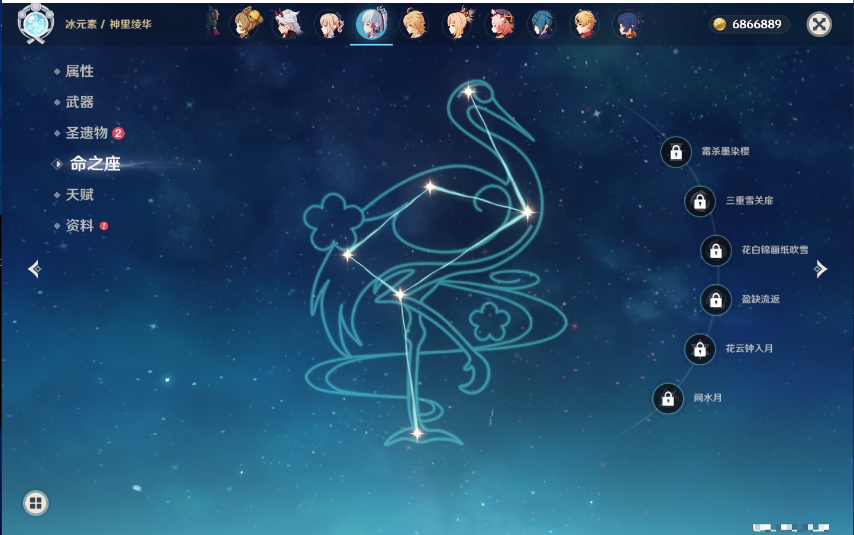This screenshot has width=854, height=535.
Task: Go to previous character with left arrow
Action: 34,269
